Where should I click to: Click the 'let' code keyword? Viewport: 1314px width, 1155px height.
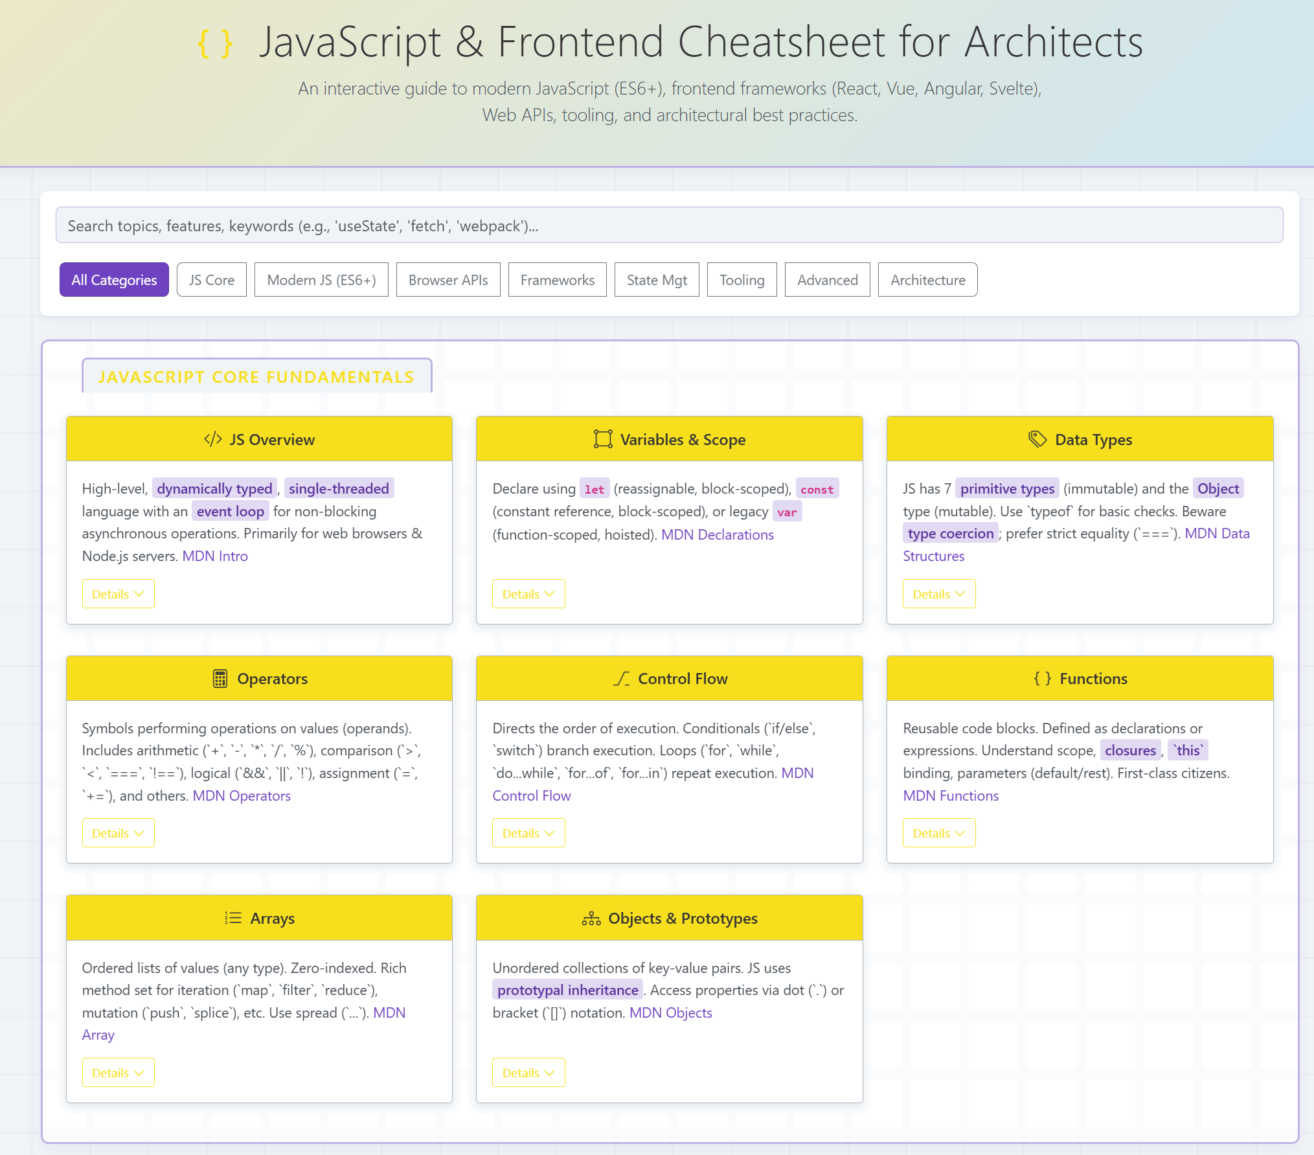tap(595, 489)
